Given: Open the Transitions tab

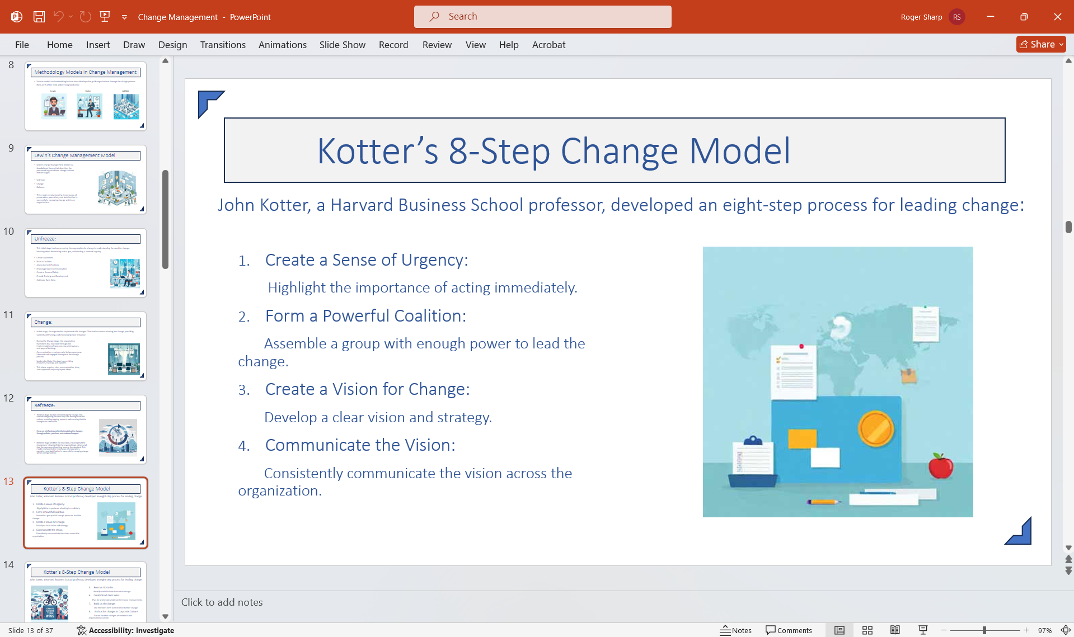Looking at the screenshot, I should tap(223, 45).
